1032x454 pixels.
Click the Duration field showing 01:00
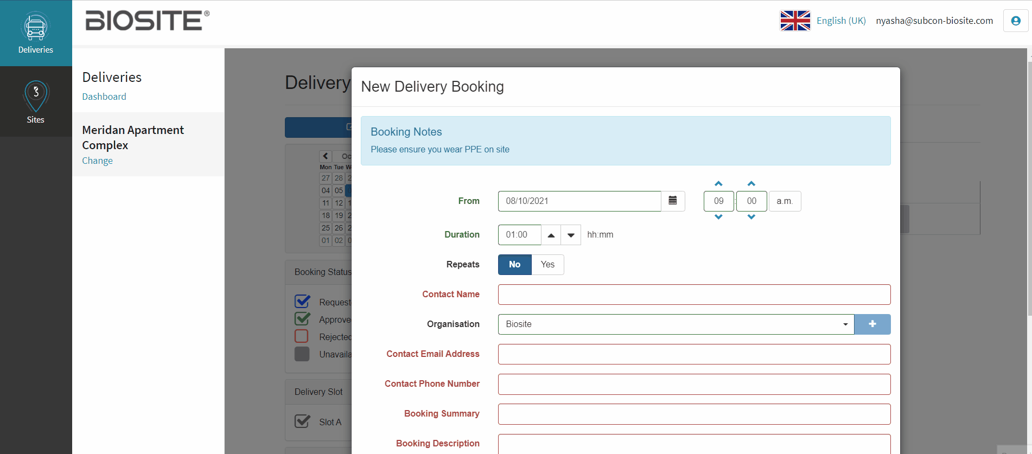click(x=520, y=235)
